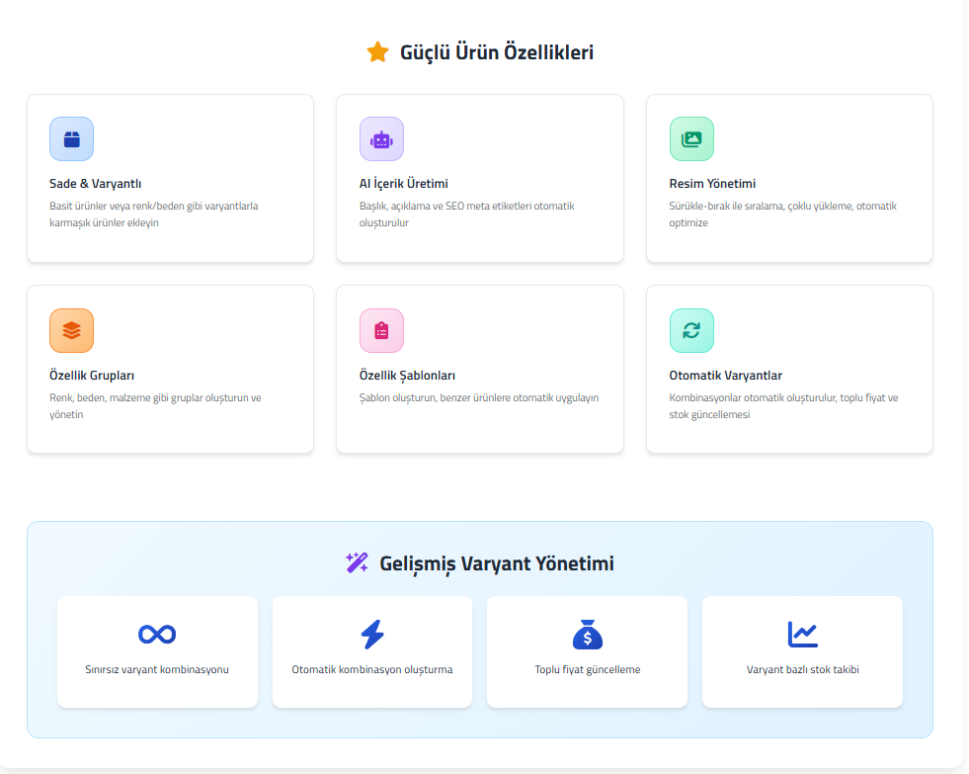969x774 pixels.
Task: Click the Otomatik Varyantlar description text
Action: 783,406
